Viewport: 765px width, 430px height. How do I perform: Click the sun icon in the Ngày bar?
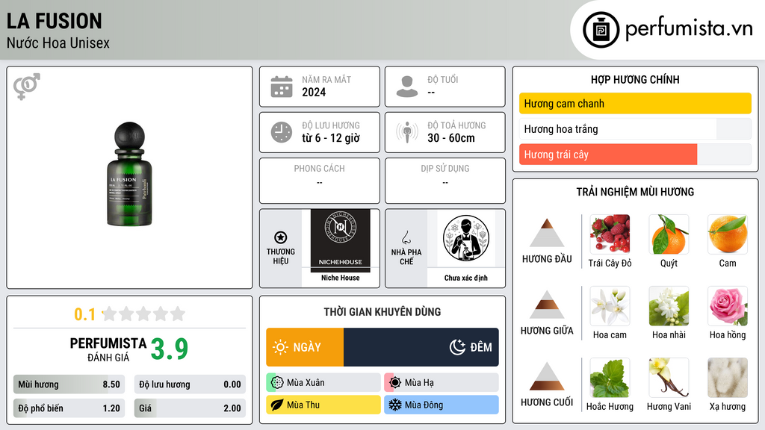click(281, 347)
